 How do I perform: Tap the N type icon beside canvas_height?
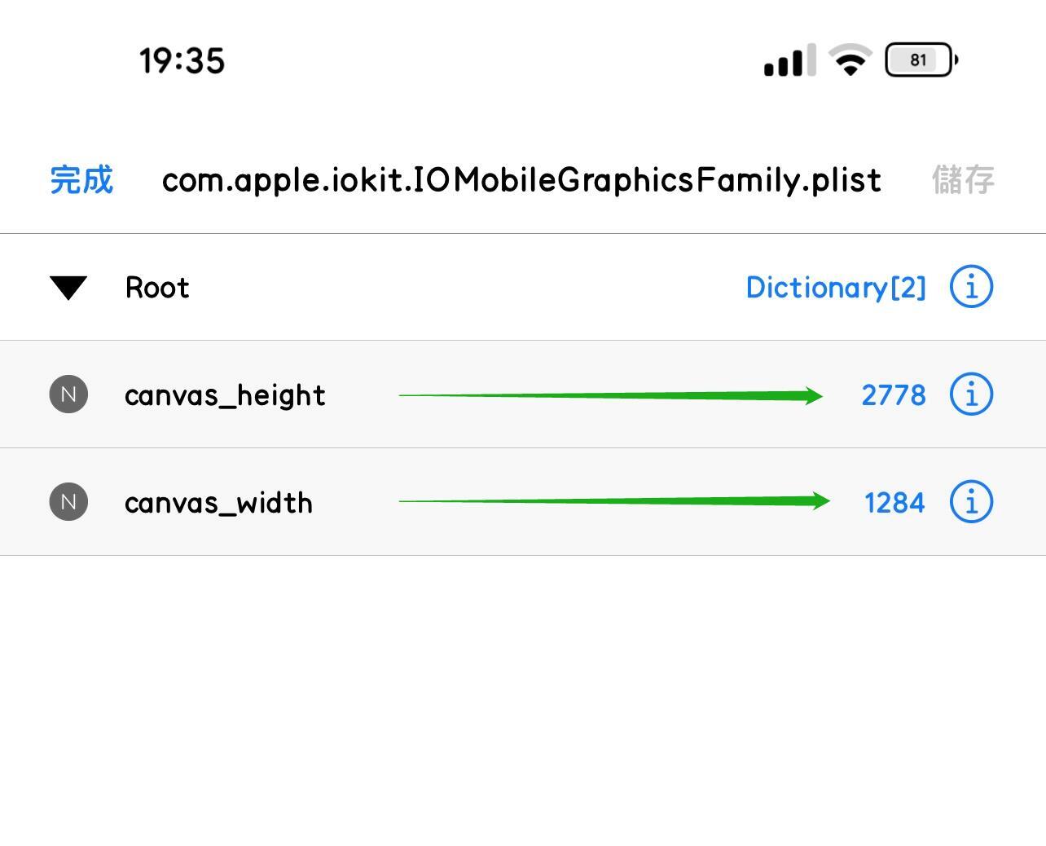point(68,394)
